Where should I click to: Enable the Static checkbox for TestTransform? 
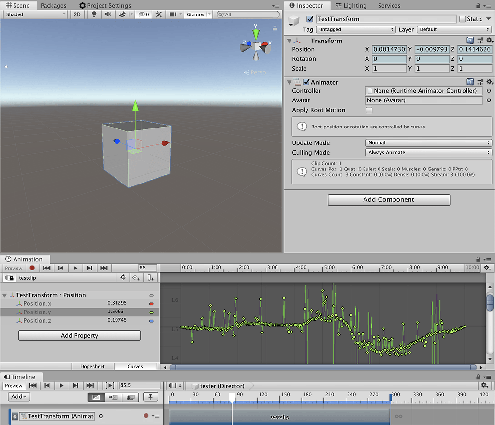(x=463, y=19)
